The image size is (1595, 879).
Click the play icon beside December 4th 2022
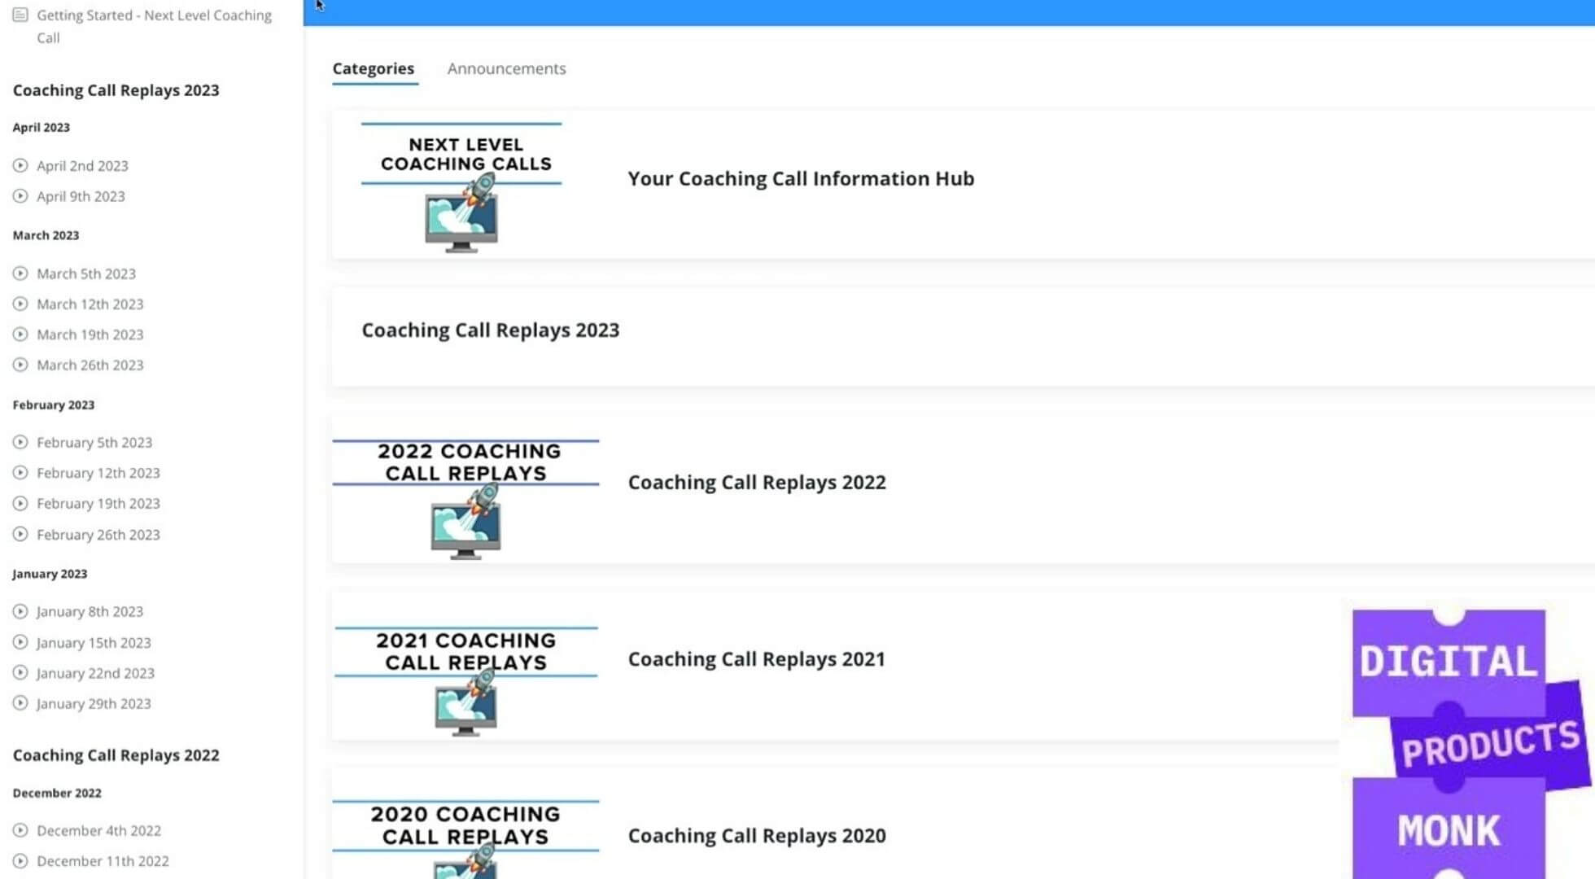click(x=20, y=830)
